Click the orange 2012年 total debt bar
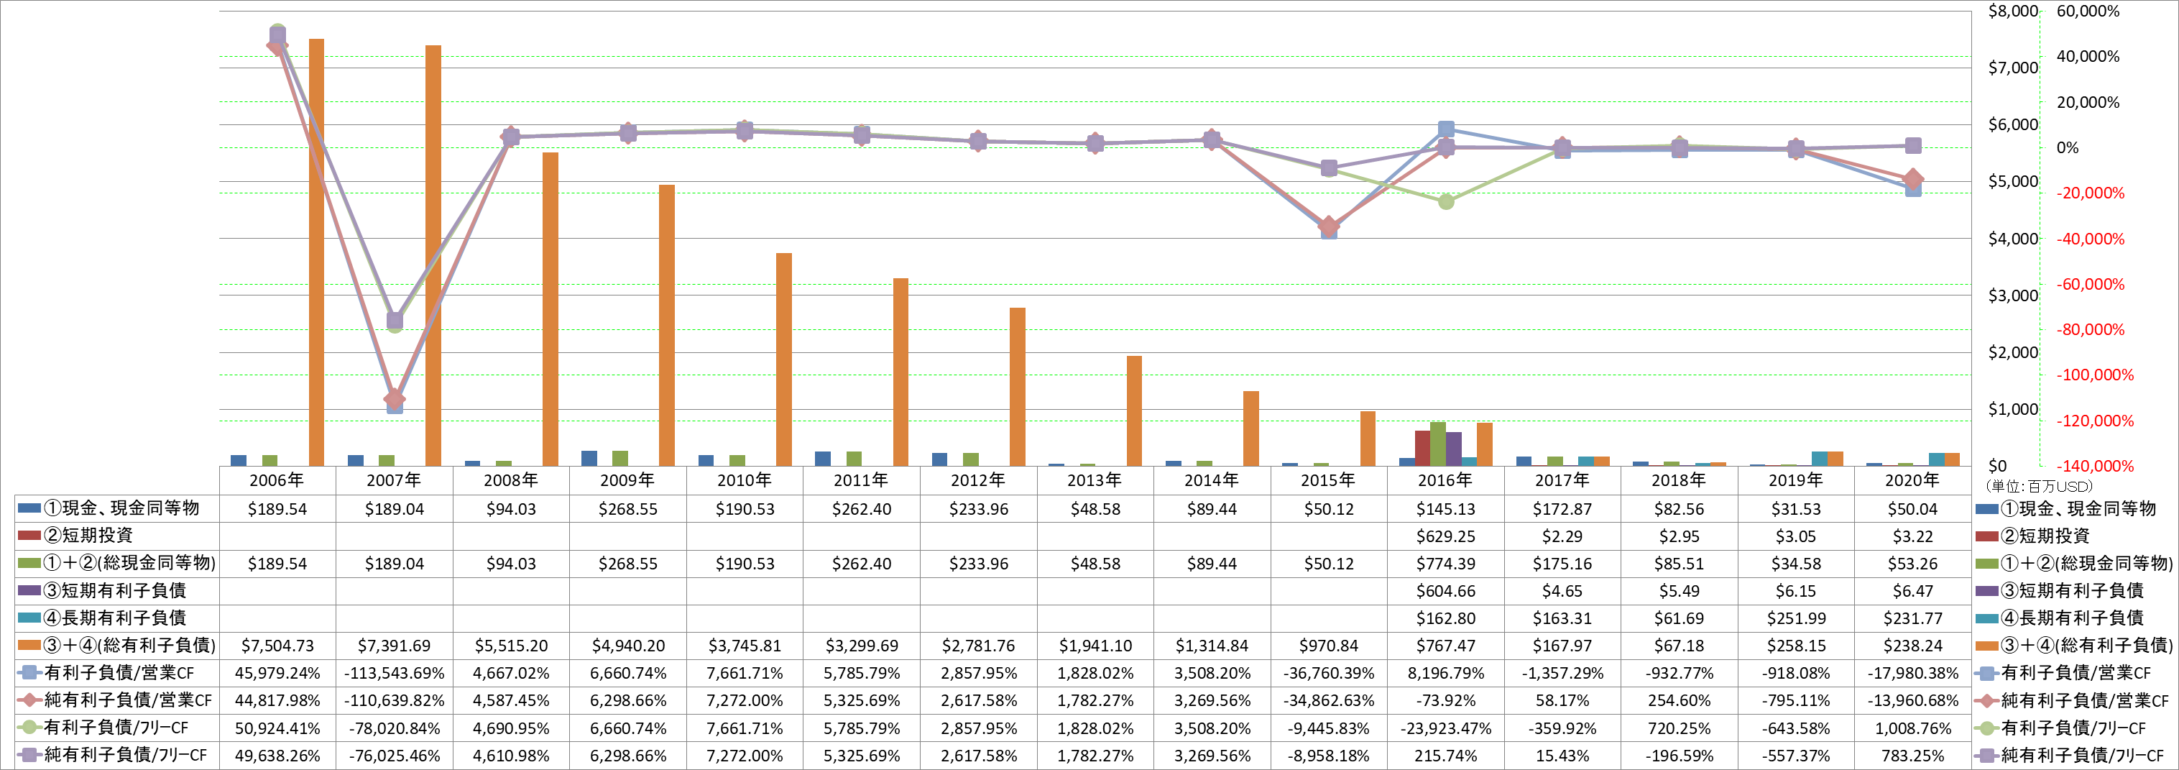 tap(1017, 387)
